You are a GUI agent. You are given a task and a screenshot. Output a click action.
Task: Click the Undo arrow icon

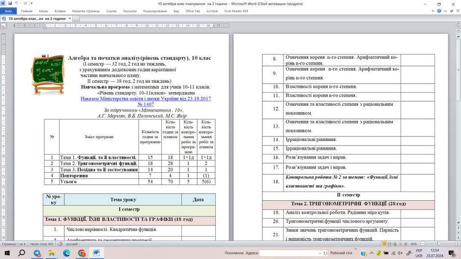tap(16, 3)
